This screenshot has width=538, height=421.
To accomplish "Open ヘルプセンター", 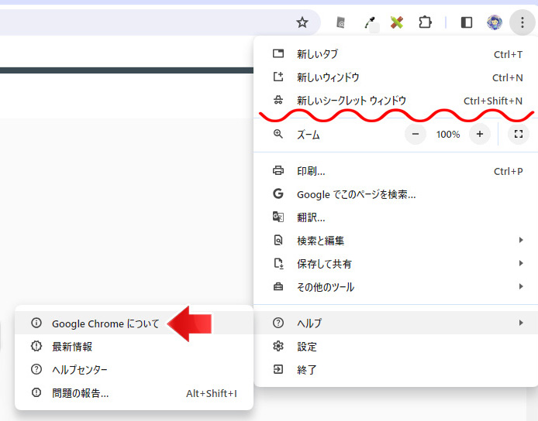I will (134, 370).
